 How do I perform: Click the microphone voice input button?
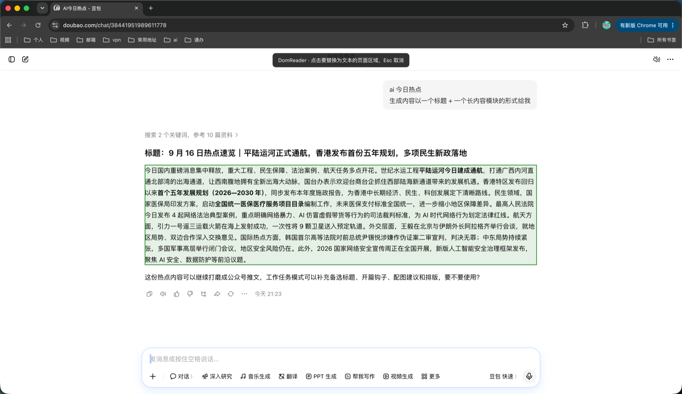[x=529, y=377]
